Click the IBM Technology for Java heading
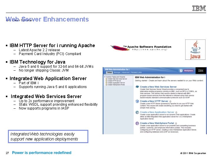Screen dimensions: 212x159 point(37,62)
